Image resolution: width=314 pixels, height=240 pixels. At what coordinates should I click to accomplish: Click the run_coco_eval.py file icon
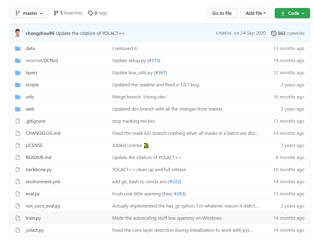(x=18, y=206)
